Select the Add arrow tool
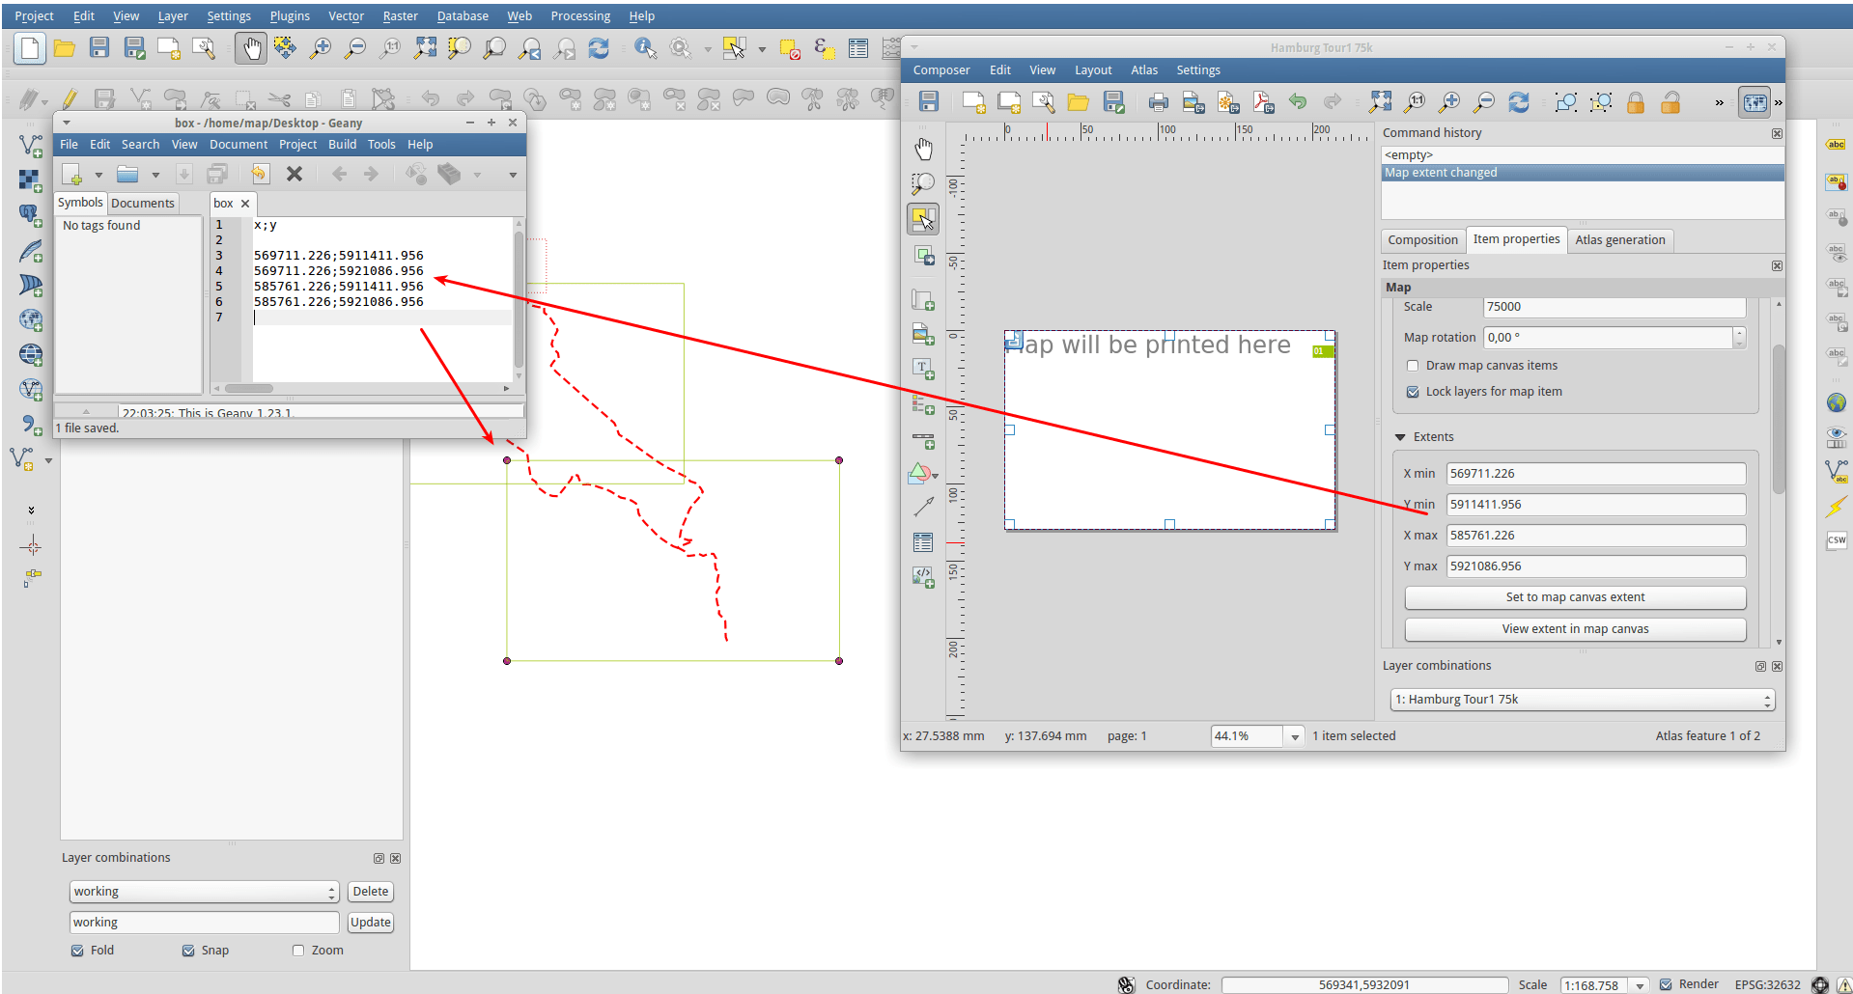 click(924, 506)
